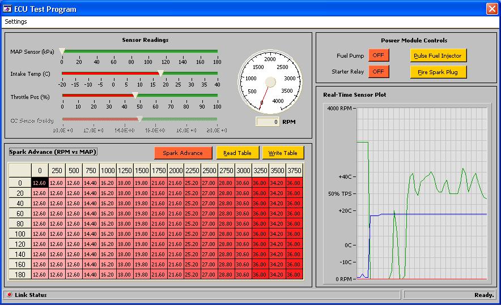Open the Settings menu

click(16, 21)
